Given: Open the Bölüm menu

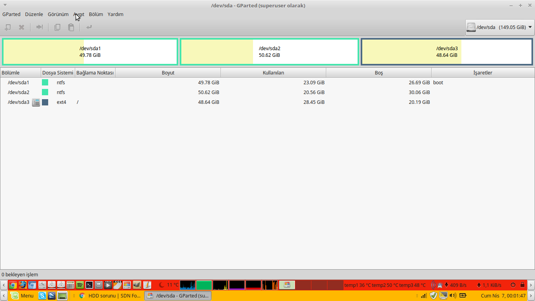Looking at the screenshot, I should click(96, 14).
